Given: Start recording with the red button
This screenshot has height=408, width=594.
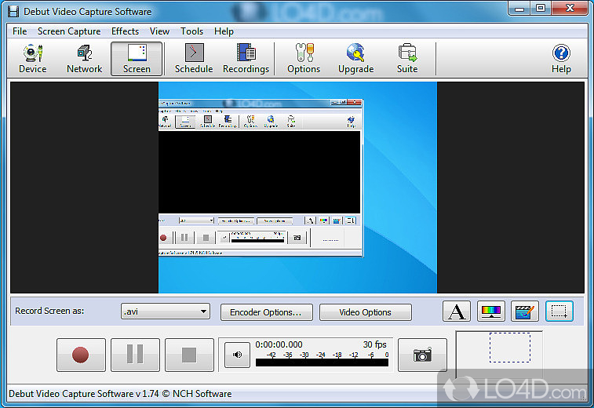Looking at the screenshot, I should coord(80,355).
